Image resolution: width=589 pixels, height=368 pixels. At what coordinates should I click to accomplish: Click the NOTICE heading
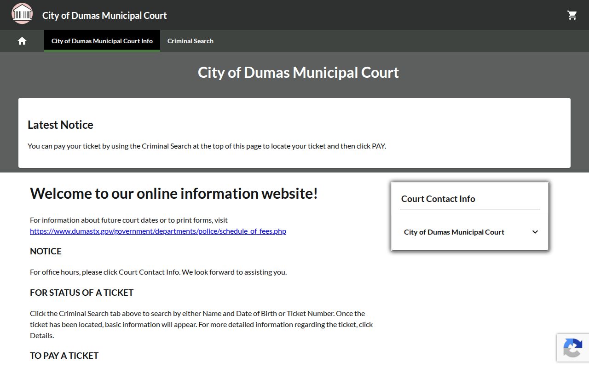[46, 251]
